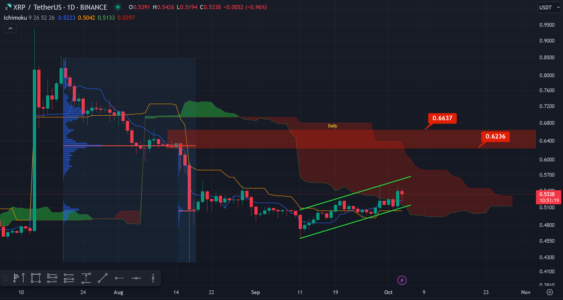Screen dimensions: 563x300
Task: Select the Fib Retracement tool
Action: [52, 278]
